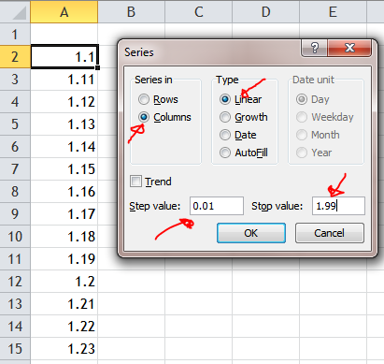Click the select-all corner triangle
Viewport: 384px width, 364px height.
[x=15, y=12]
